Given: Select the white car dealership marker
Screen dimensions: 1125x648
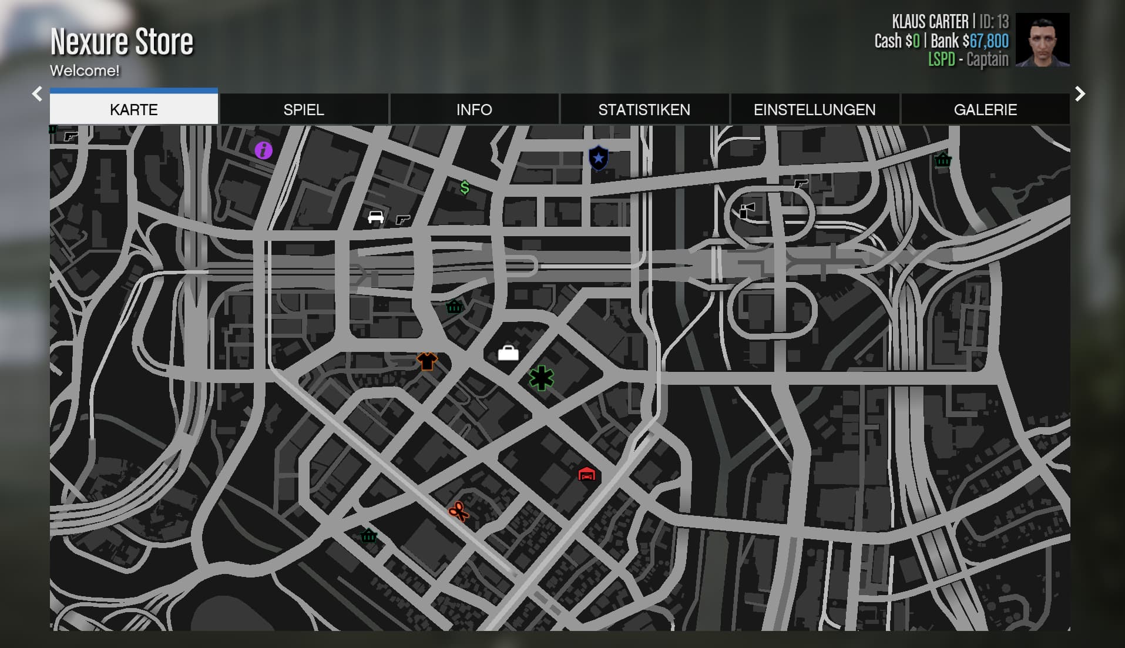Looking at the screenshot, I should 375,217.
